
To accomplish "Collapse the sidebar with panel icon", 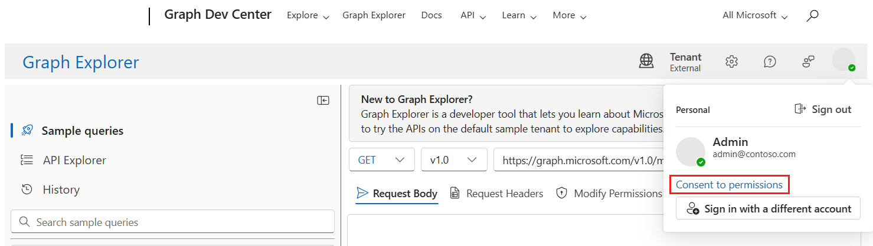I will tap(323, 101).
